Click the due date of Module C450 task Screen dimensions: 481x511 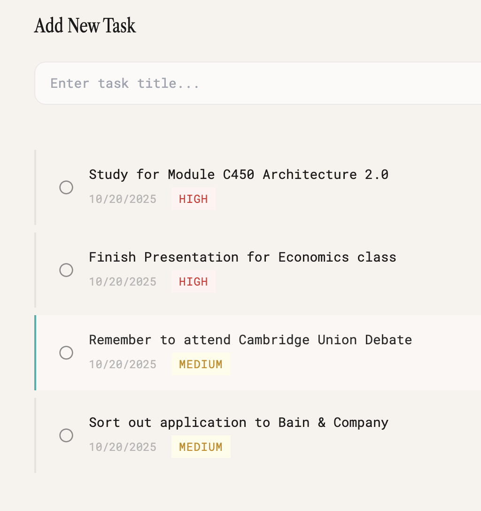[x=123, y=199]
